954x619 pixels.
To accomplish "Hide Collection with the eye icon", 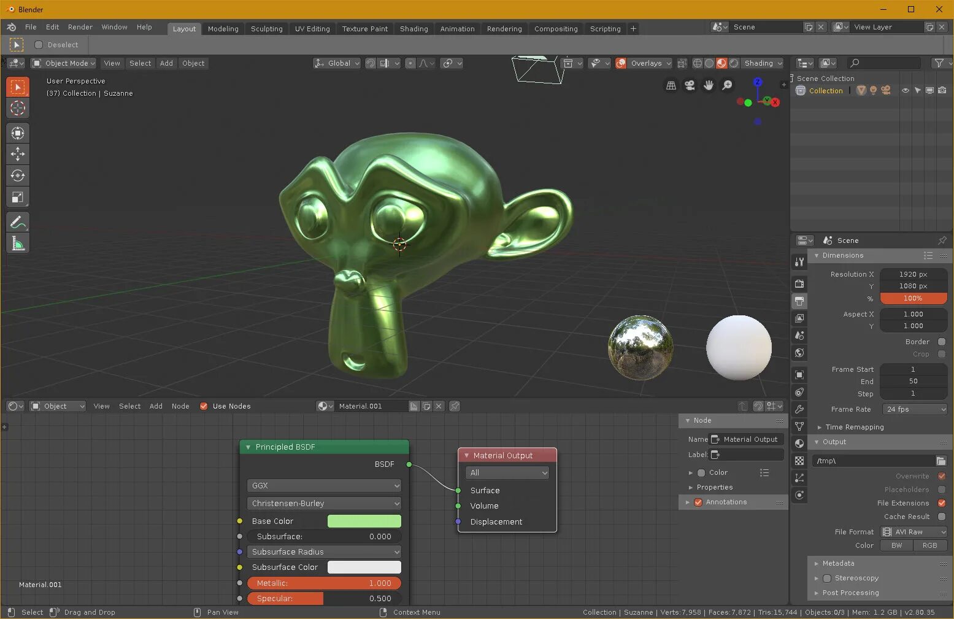I will point(905,91).
